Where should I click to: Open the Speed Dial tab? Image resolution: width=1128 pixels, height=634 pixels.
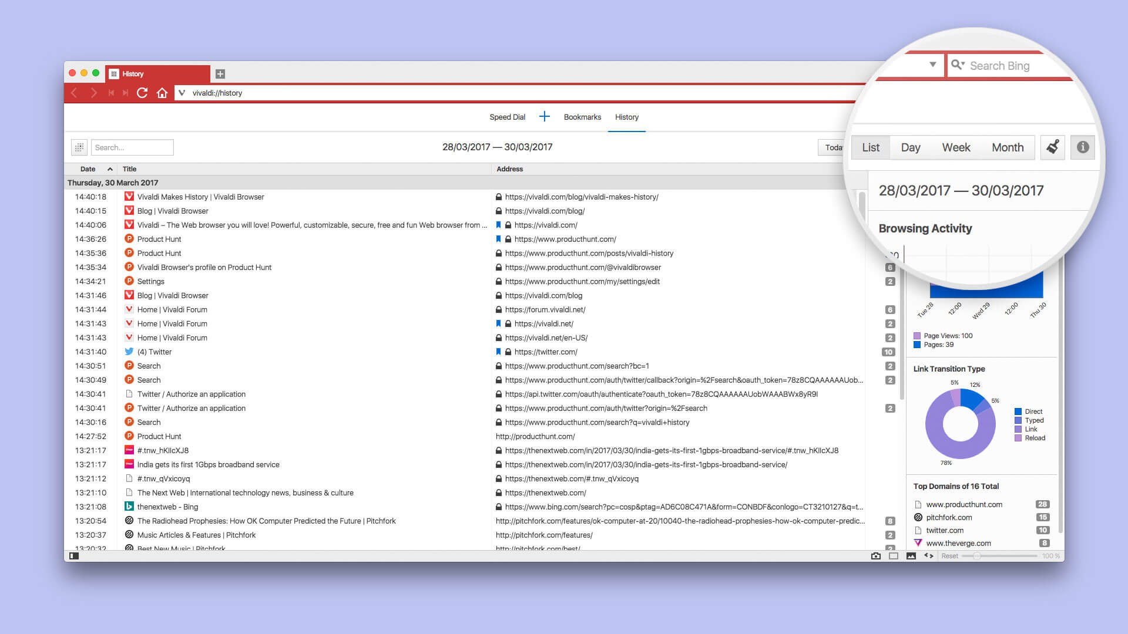(508, 117)
